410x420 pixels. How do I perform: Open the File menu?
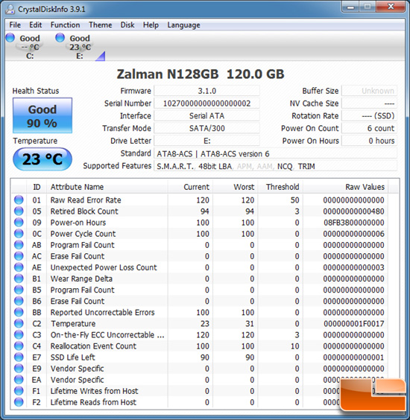[15, 25]
